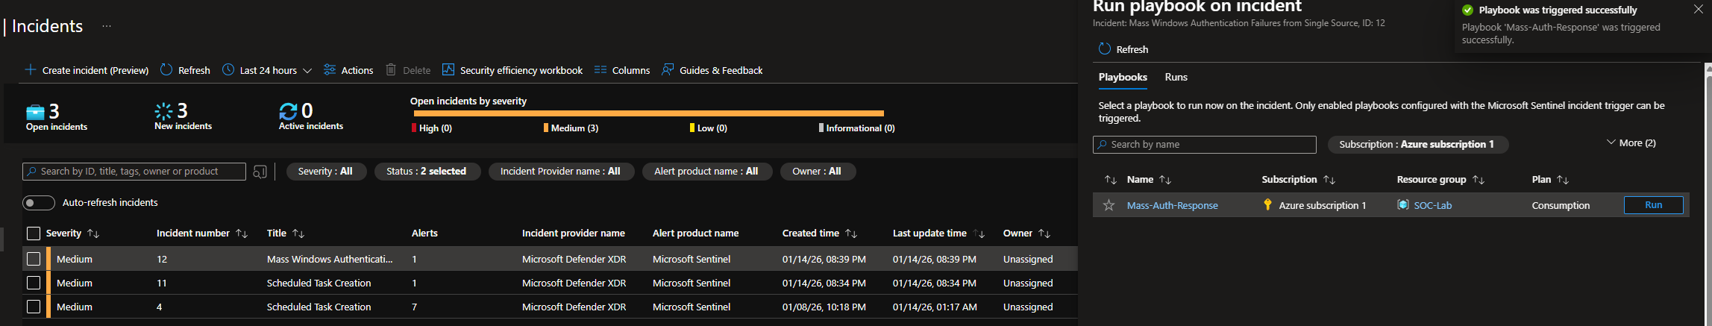
Task: Expand More (2) filters
Action: [1631, 143]
